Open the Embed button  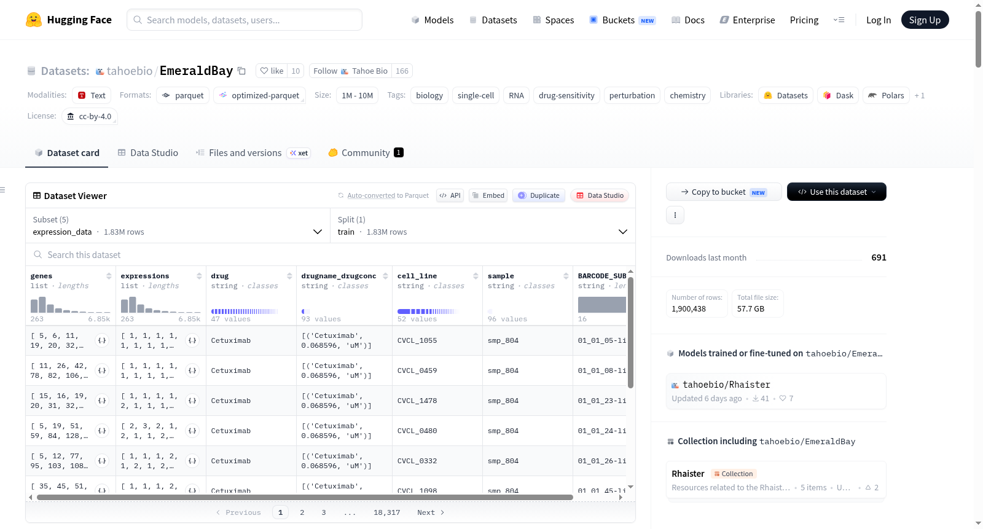487,195
